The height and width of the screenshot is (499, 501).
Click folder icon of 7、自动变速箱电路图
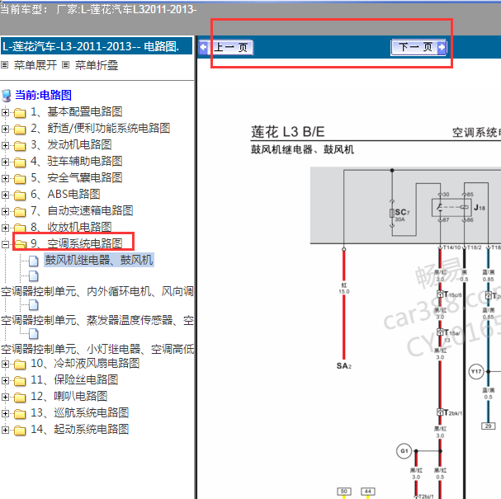20,212
